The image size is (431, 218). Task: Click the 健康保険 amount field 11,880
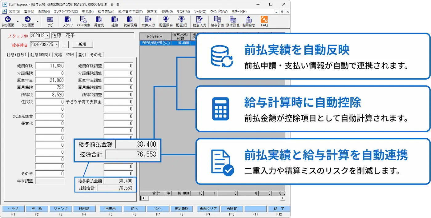pyautogui.click(x=50, y=66)
